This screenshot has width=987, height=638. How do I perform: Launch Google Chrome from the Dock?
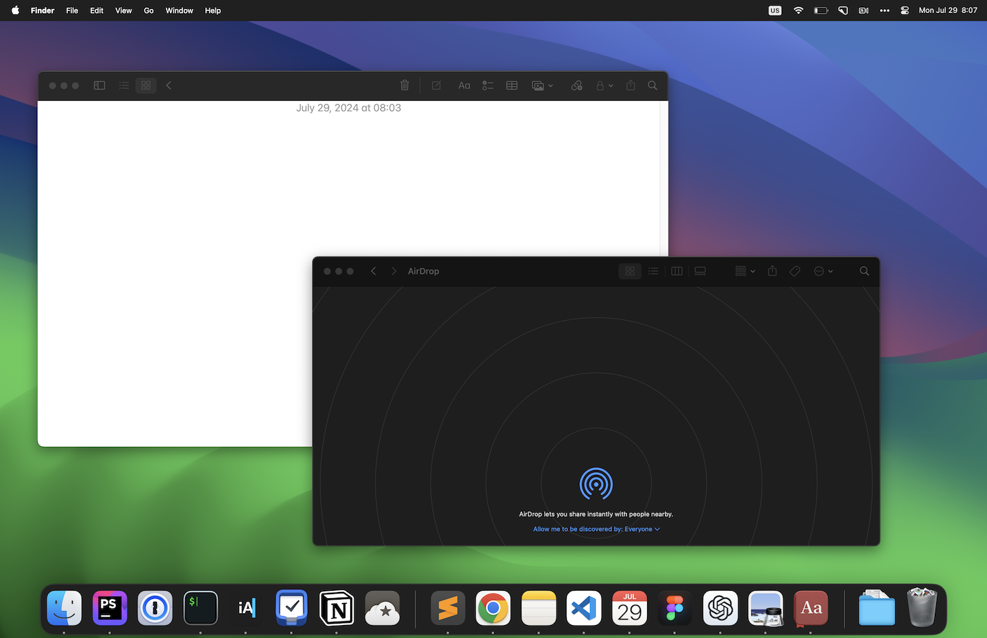point(493,608)
